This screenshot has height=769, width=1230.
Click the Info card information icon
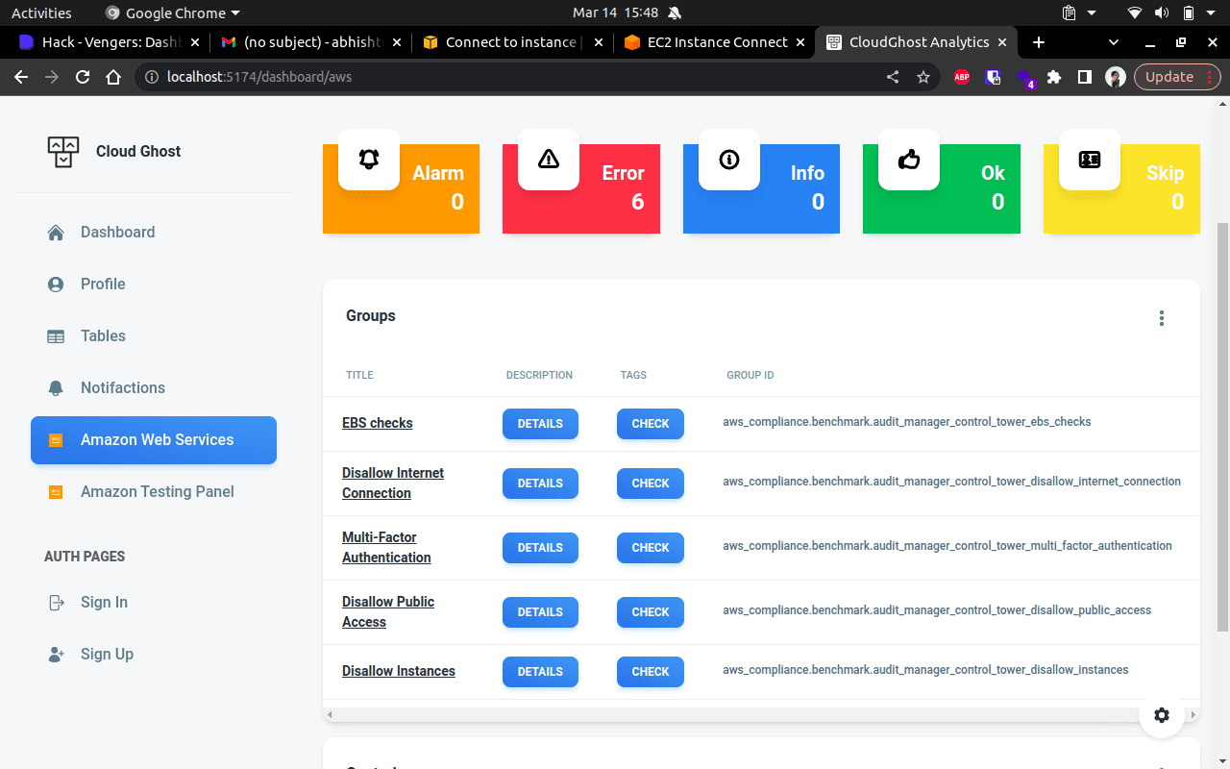click(x=729, y=160)
